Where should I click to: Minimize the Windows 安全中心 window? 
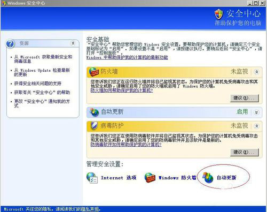tap(250, 3)
